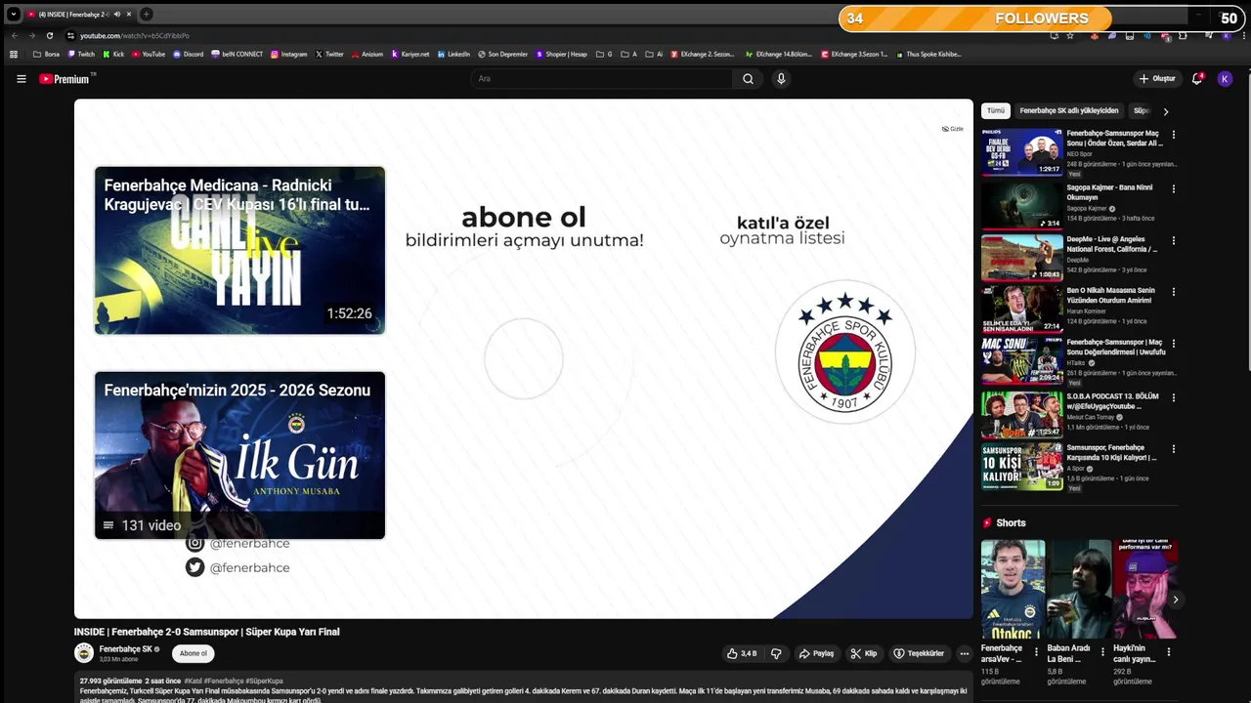Like the video with thumbs up
The width and height of the screenshot is (1251, 703).
click(741, 653)
